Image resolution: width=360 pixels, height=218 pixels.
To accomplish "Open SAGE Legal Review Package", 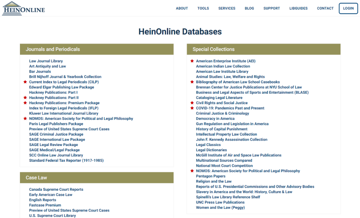I will [x=53, y=145].
